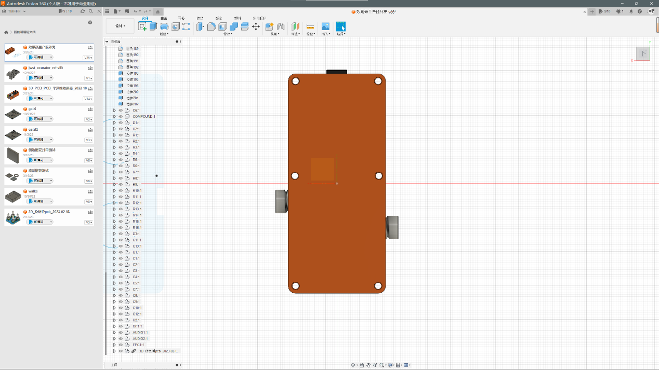This screenshot has width=659, height=370.
Task: Expand the DC1:1 component node
Action: [x=114, y=326]
